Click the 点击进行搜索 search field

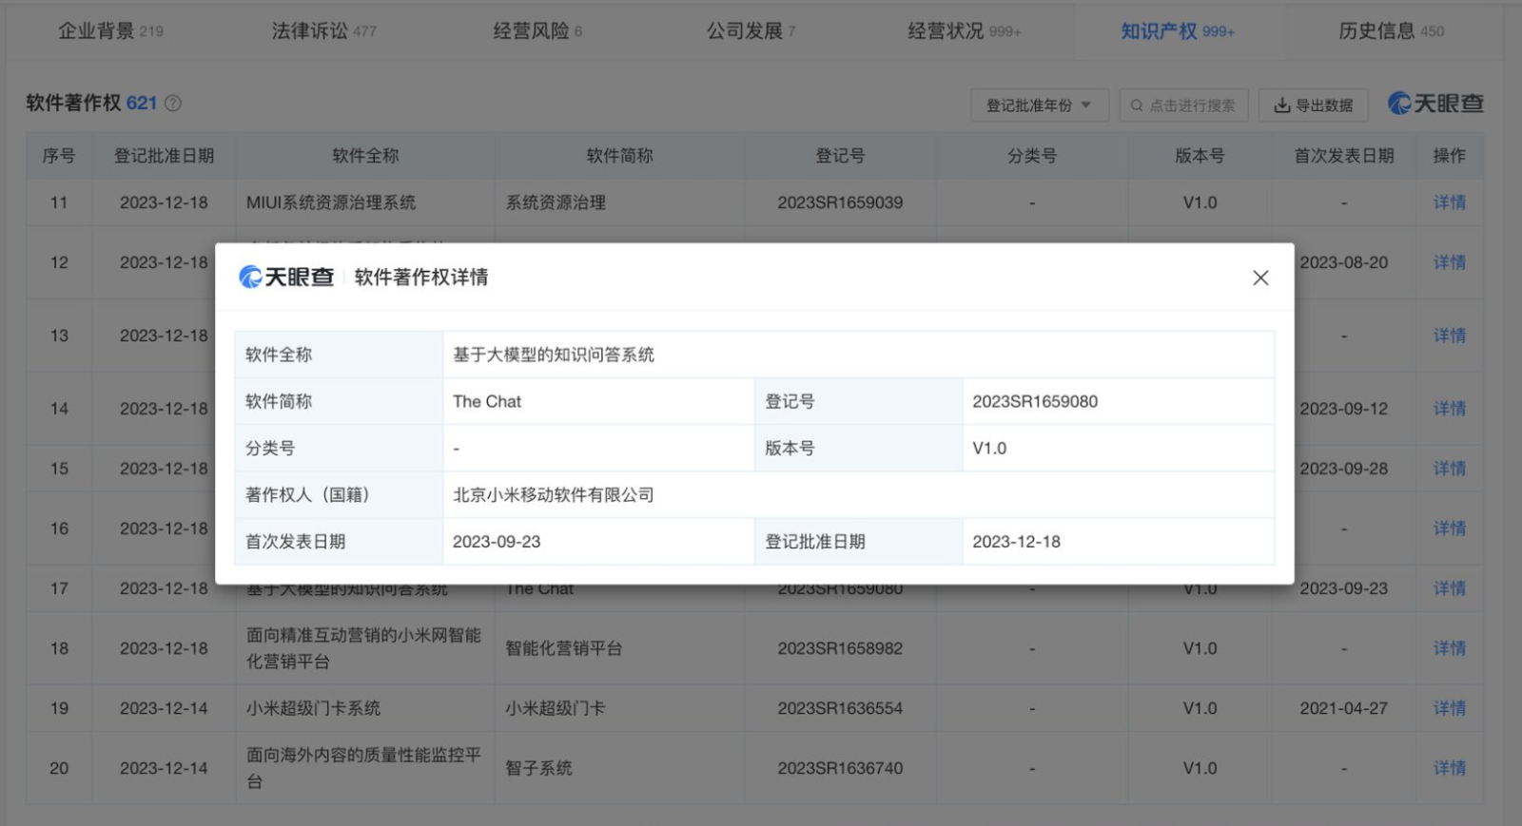[x=1184, y=106]
